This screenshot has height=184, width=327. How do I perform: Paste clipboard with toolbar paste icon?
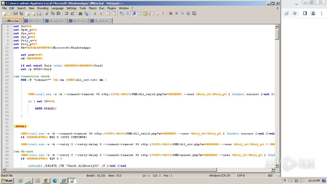[59, 14]
